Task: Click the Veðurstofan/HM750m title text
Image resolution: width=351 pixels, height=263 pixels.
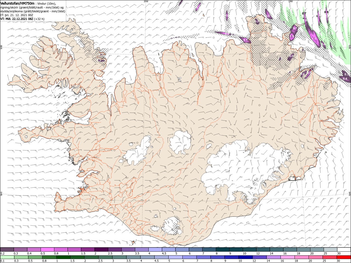Action: click(x=17, y=3)
